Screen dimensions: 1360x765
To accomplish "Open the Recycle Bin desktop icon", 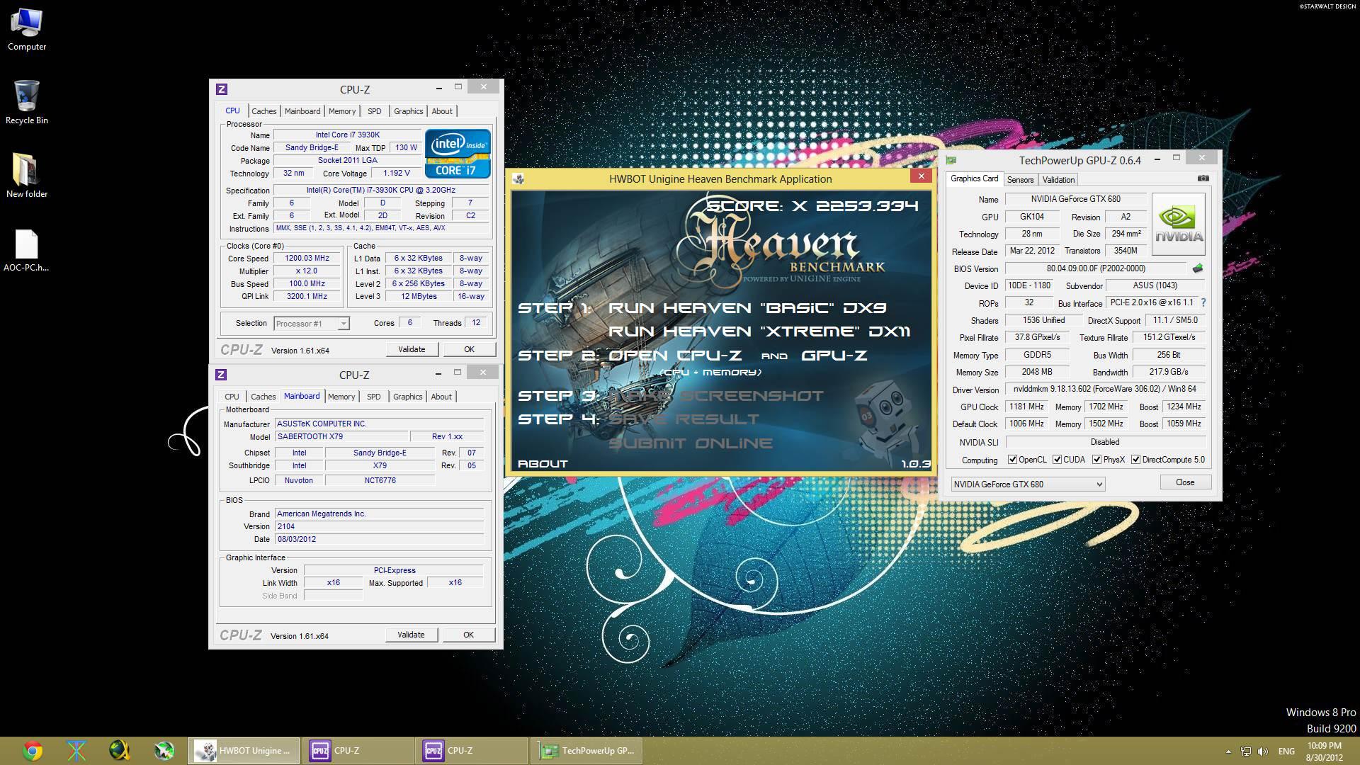I will click(27, 103).
